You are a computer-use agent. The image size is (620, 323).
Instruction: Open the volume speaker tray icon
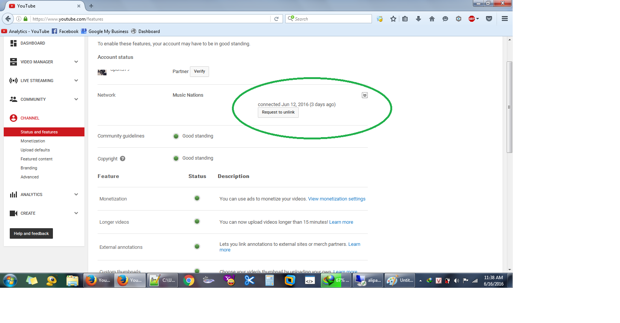tap(456, 280)
